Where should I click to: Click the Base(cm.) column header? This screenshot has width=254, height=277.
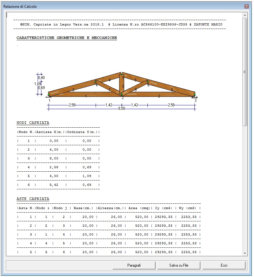pyautogui.click(x=83, y=208)
